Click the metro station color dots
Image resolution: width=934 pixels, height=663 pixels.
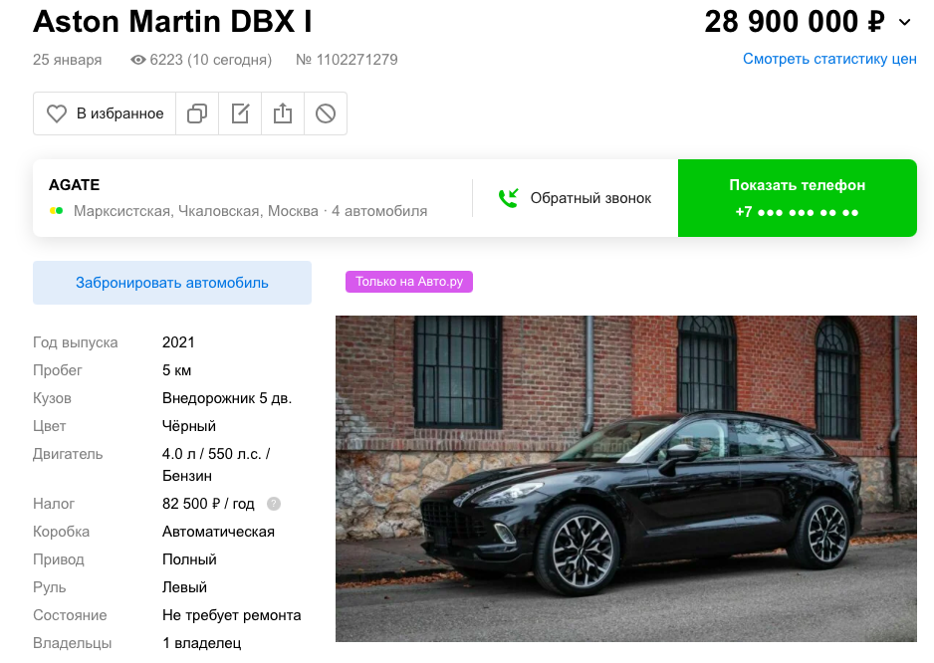57,211
